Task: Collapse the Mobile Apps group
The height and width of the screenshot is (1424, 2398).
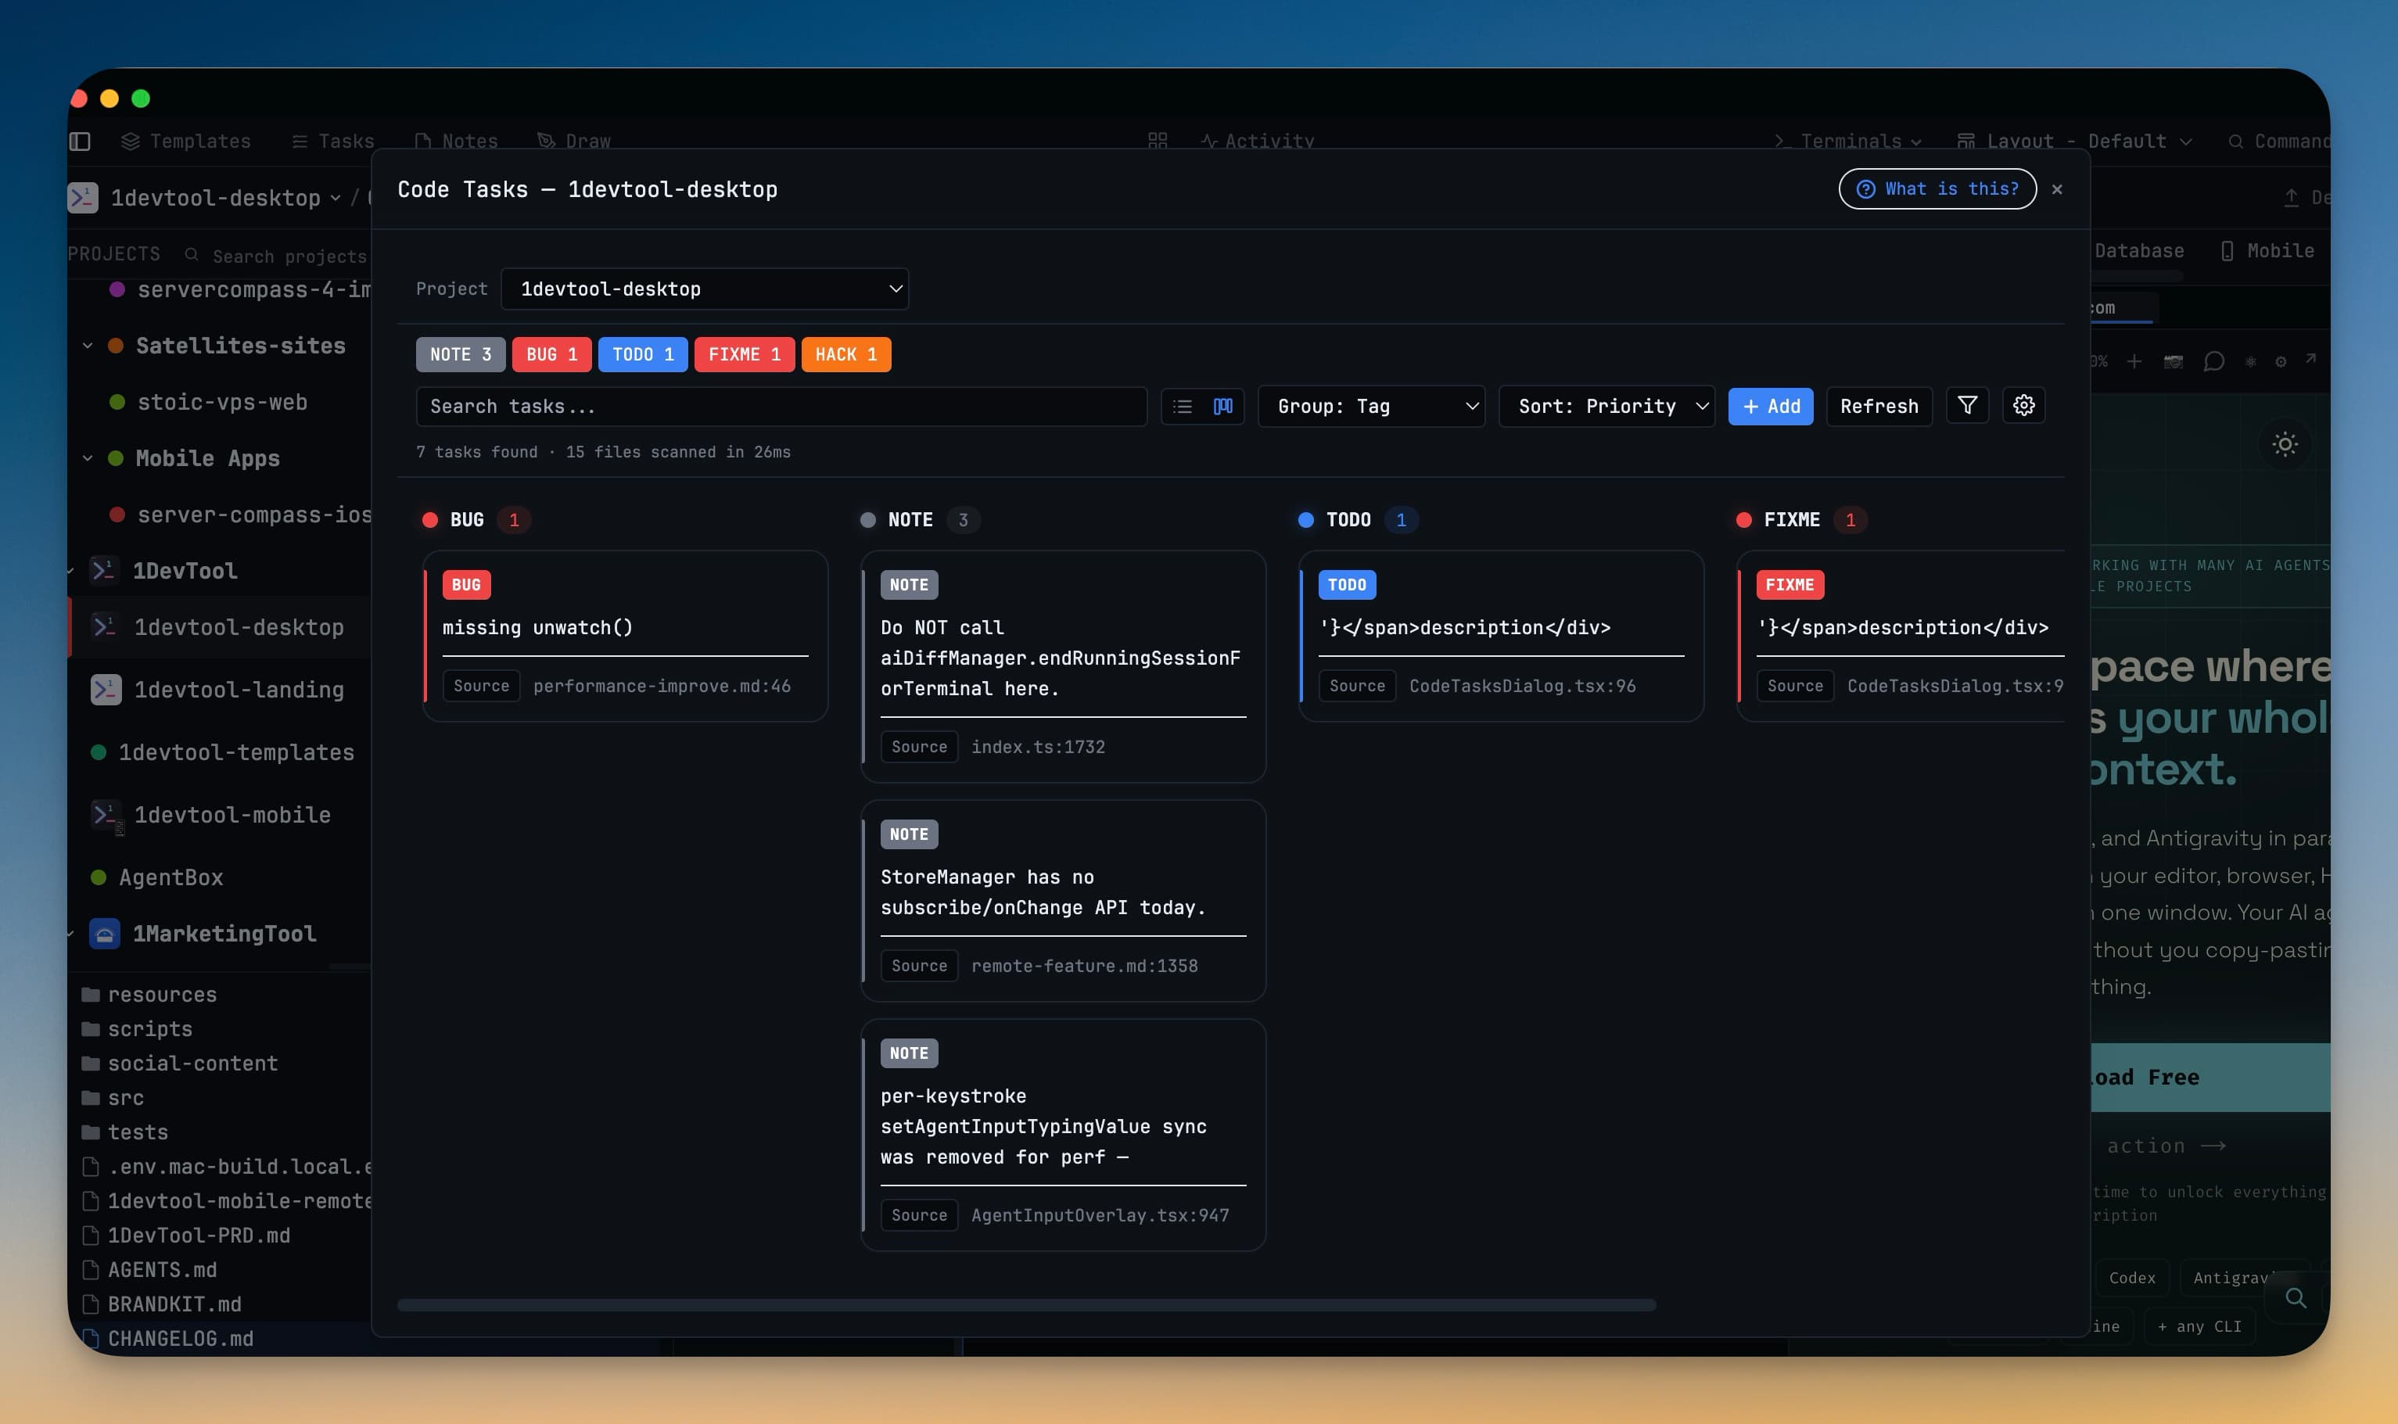Action: pyautogui.click(x=88, y=457)
